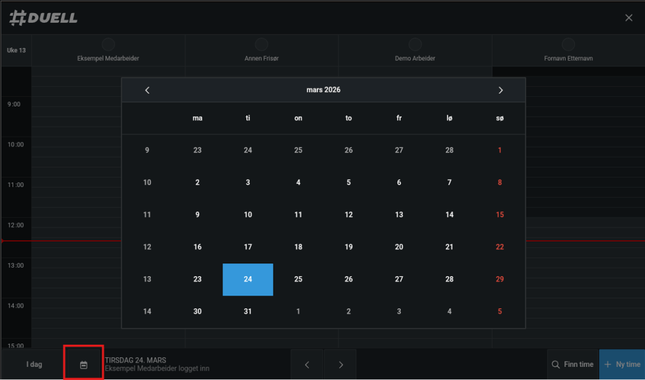Screen dimensions: 645x380
Task: Create appointment with Ny time button
Action: pos(622,364)
